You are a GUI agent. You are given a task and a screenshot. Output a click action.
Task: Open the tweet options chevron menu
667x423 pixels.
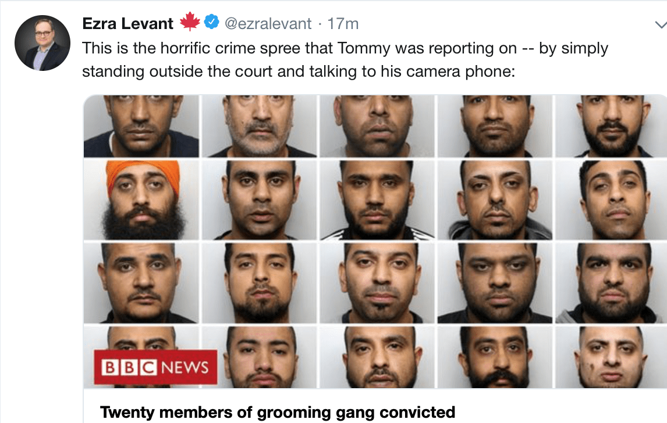(x=661, y=24)
